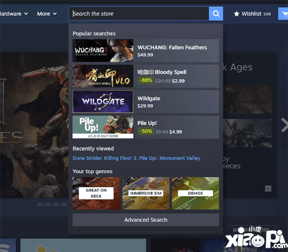Select Wildgate popular search entry
288x252 pixels.
(x=146, y=102)
